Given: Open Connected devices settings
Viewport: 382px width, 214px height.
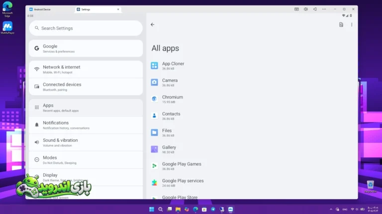Looking at the screenshot, I should coord(86,87).
